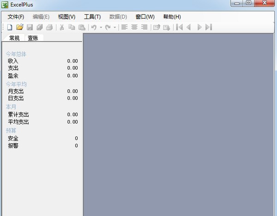Jump to the first record
Screen dimensions: 277x216
(180, 27)
